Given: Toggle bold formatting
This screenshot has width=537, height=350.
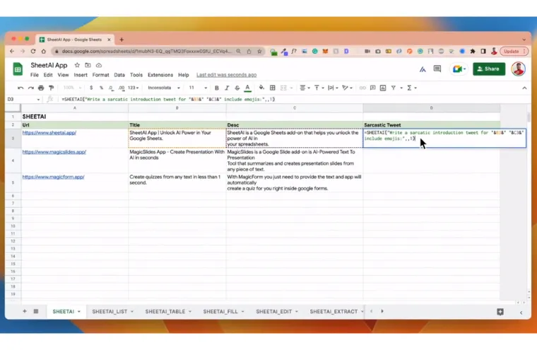Looking at the screenshot, I should (x=217, y=88).
